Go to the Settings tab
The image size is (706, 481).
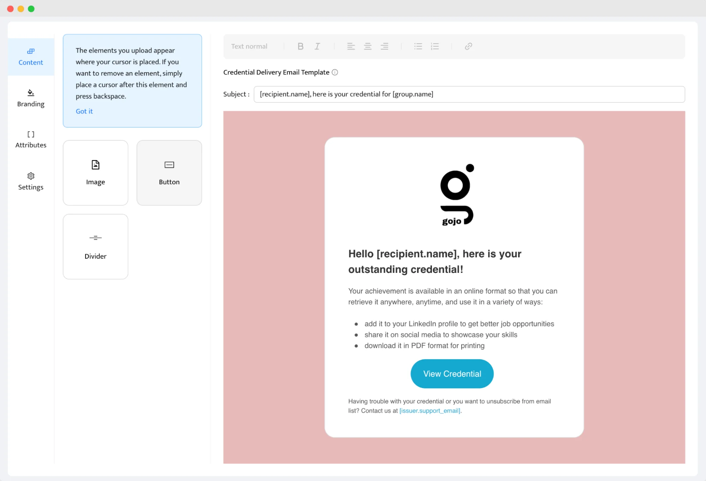tap(31, 181)
